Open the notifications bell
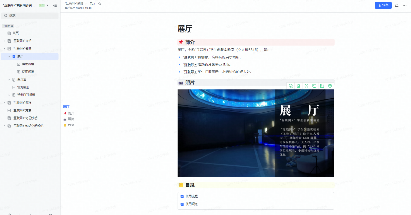 pyautogui.click(x=397, y=5)
